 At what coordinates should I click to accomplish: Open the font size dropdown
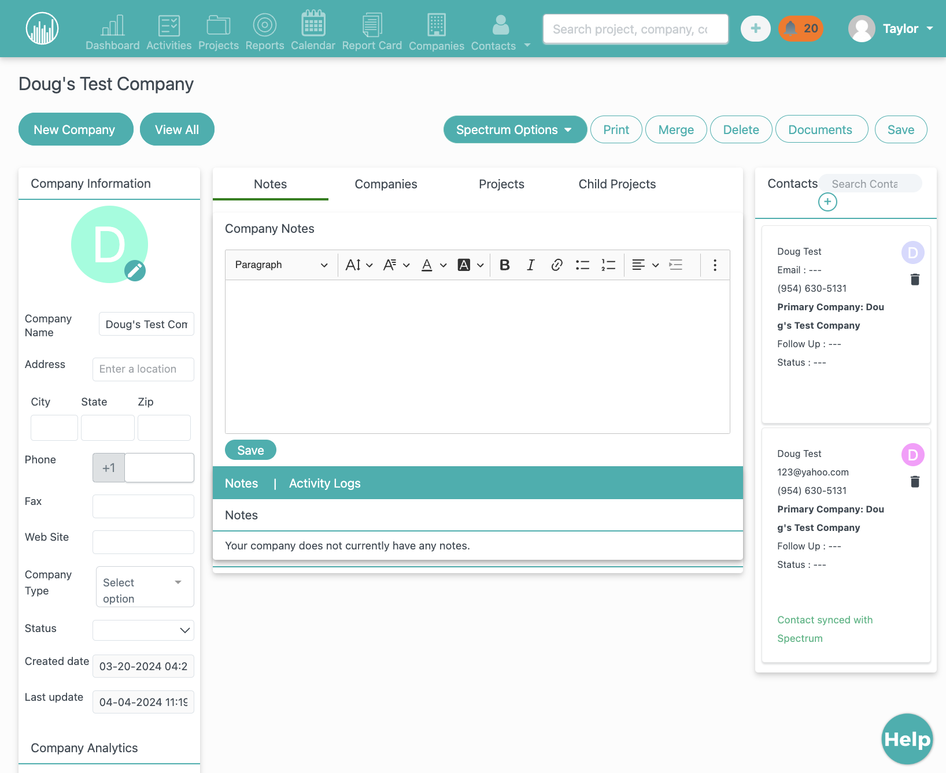tap(359, 265)
